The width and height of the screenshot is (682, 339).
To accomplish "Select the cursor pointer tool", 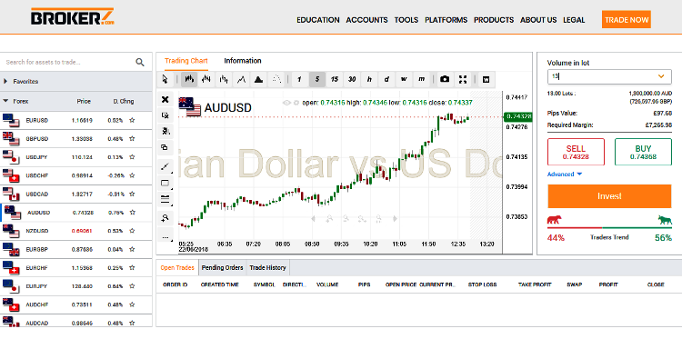I will tap(165, 79).
